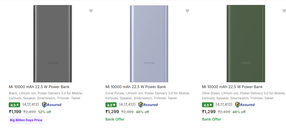This screenshot has width=286, height=132.
Task: Click Assured badge on Black power bank
Action: click(x=51, y=105)
